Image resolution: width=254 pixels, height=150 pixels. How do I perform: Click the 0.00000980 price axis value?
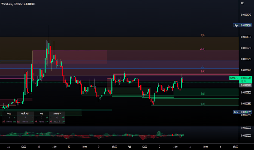(246, 48)
